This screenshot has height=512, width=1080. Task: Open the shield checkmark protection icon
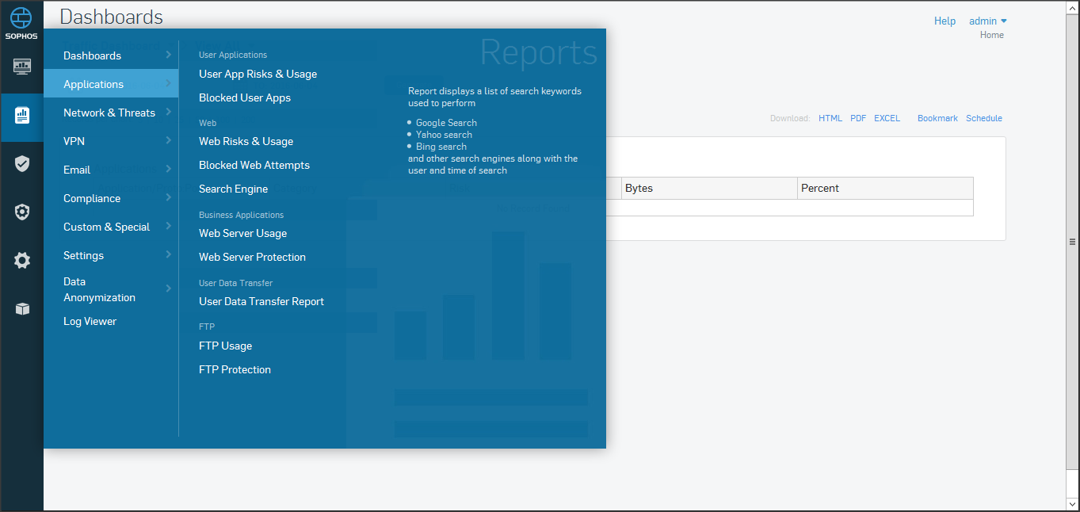(x=22, y=164)
